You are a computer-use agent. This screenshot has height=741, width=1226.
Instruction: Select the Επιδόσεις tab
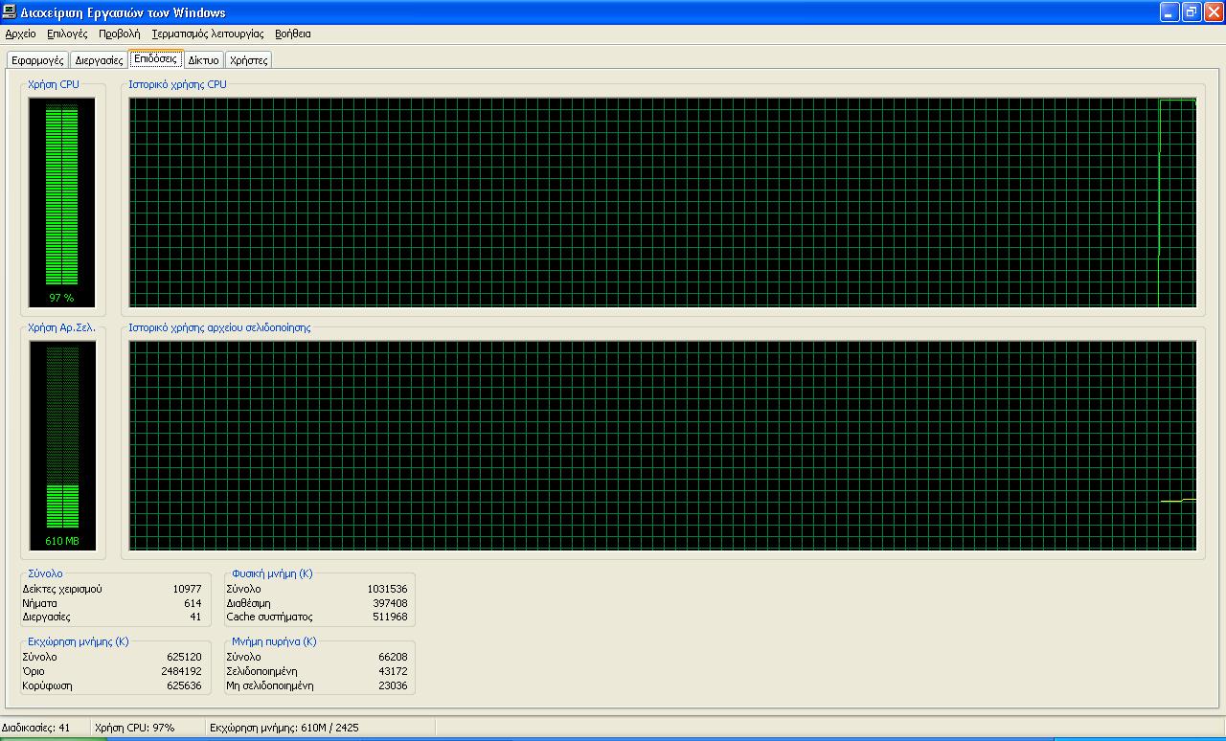[155, 58]
